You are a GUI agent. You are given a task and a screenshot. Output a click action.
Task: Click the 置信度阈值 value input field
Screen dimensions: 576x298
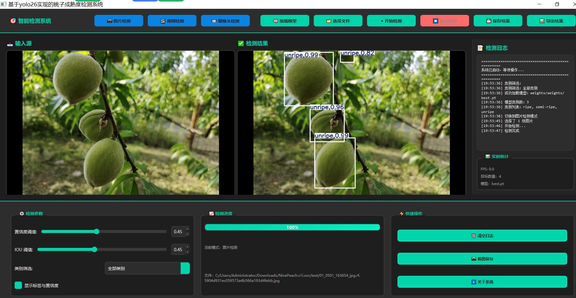[178, 232]
